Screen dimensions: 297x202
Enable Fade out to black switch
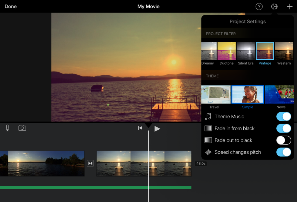[284, 140]
